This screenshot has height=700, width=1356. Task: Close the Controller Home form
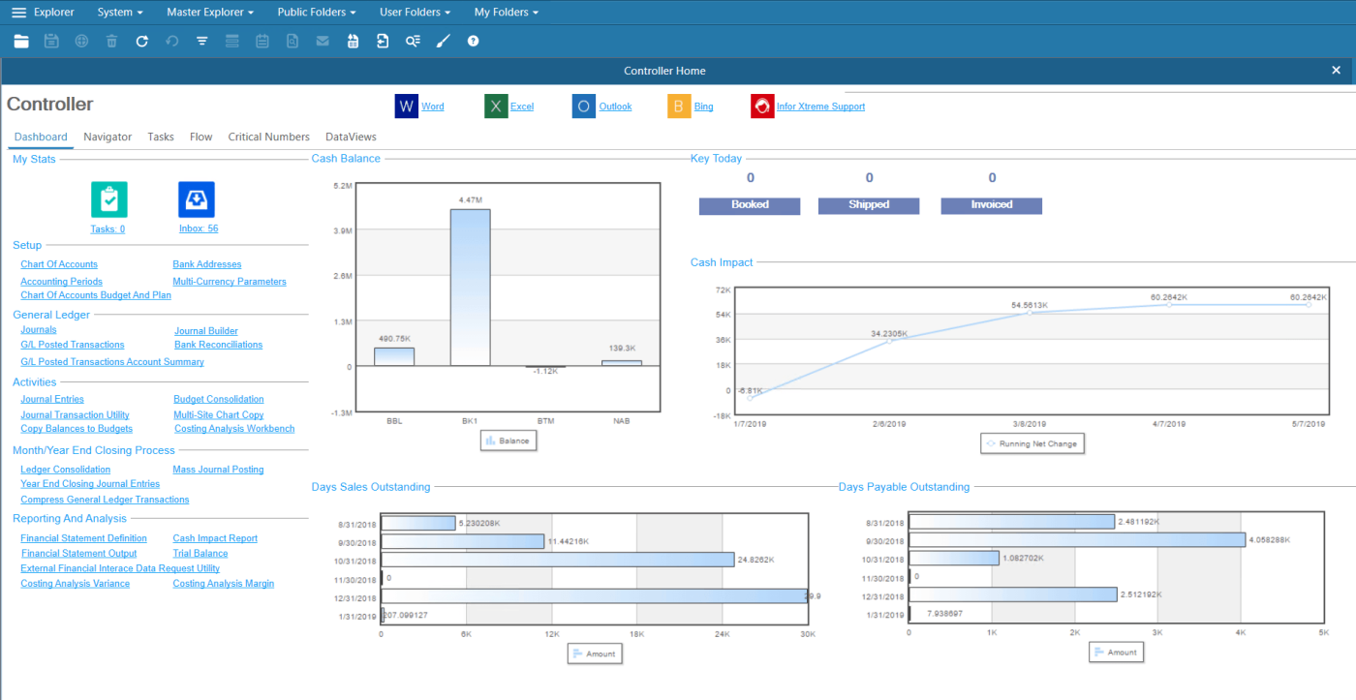click(1337, 71)
